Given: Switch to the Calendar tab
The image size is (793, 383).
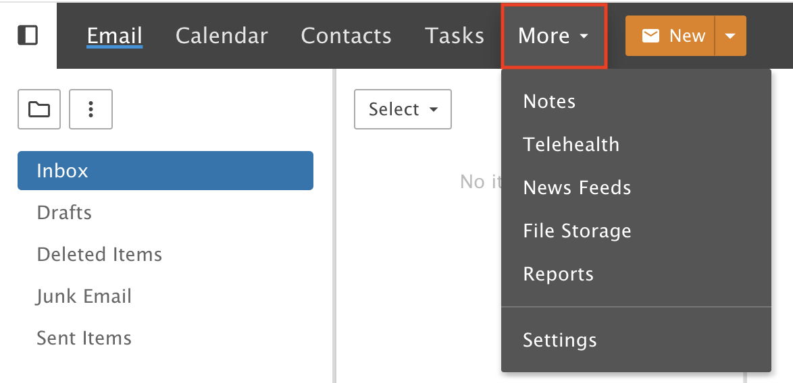Looking at the screenshot, I should point(222,36).
